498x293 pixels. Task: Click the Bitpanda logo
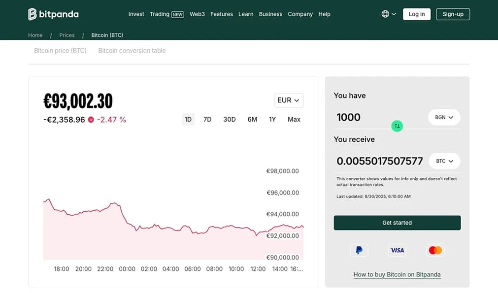coord(53,14)
